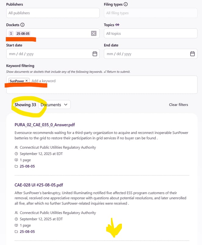
Task: Clear the Dockets field with the X icon
Action: point(94,33)
